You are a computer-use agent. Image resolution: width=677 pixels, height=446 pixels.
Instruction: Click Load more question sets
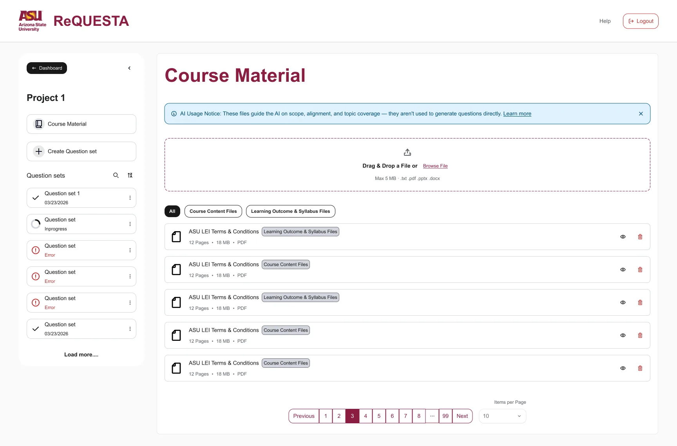coord(81,354)
